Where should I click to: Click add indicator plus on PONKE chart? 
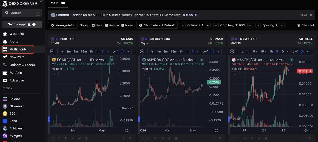tap(52, 51)
